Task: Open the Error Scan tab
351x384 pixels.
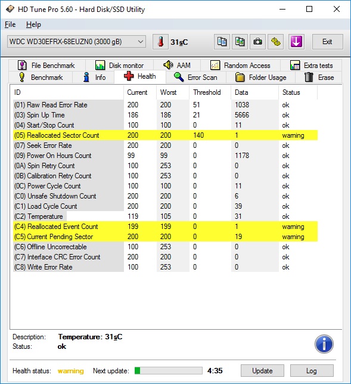Action: 196,78
